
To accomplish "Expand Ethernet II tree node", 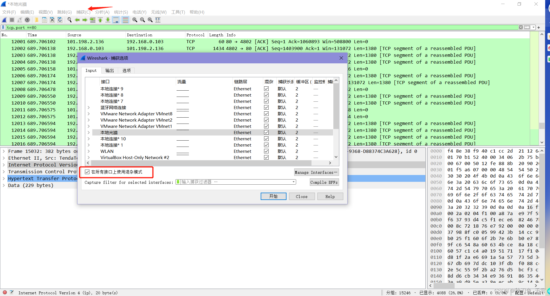I will tap(4, 158).
